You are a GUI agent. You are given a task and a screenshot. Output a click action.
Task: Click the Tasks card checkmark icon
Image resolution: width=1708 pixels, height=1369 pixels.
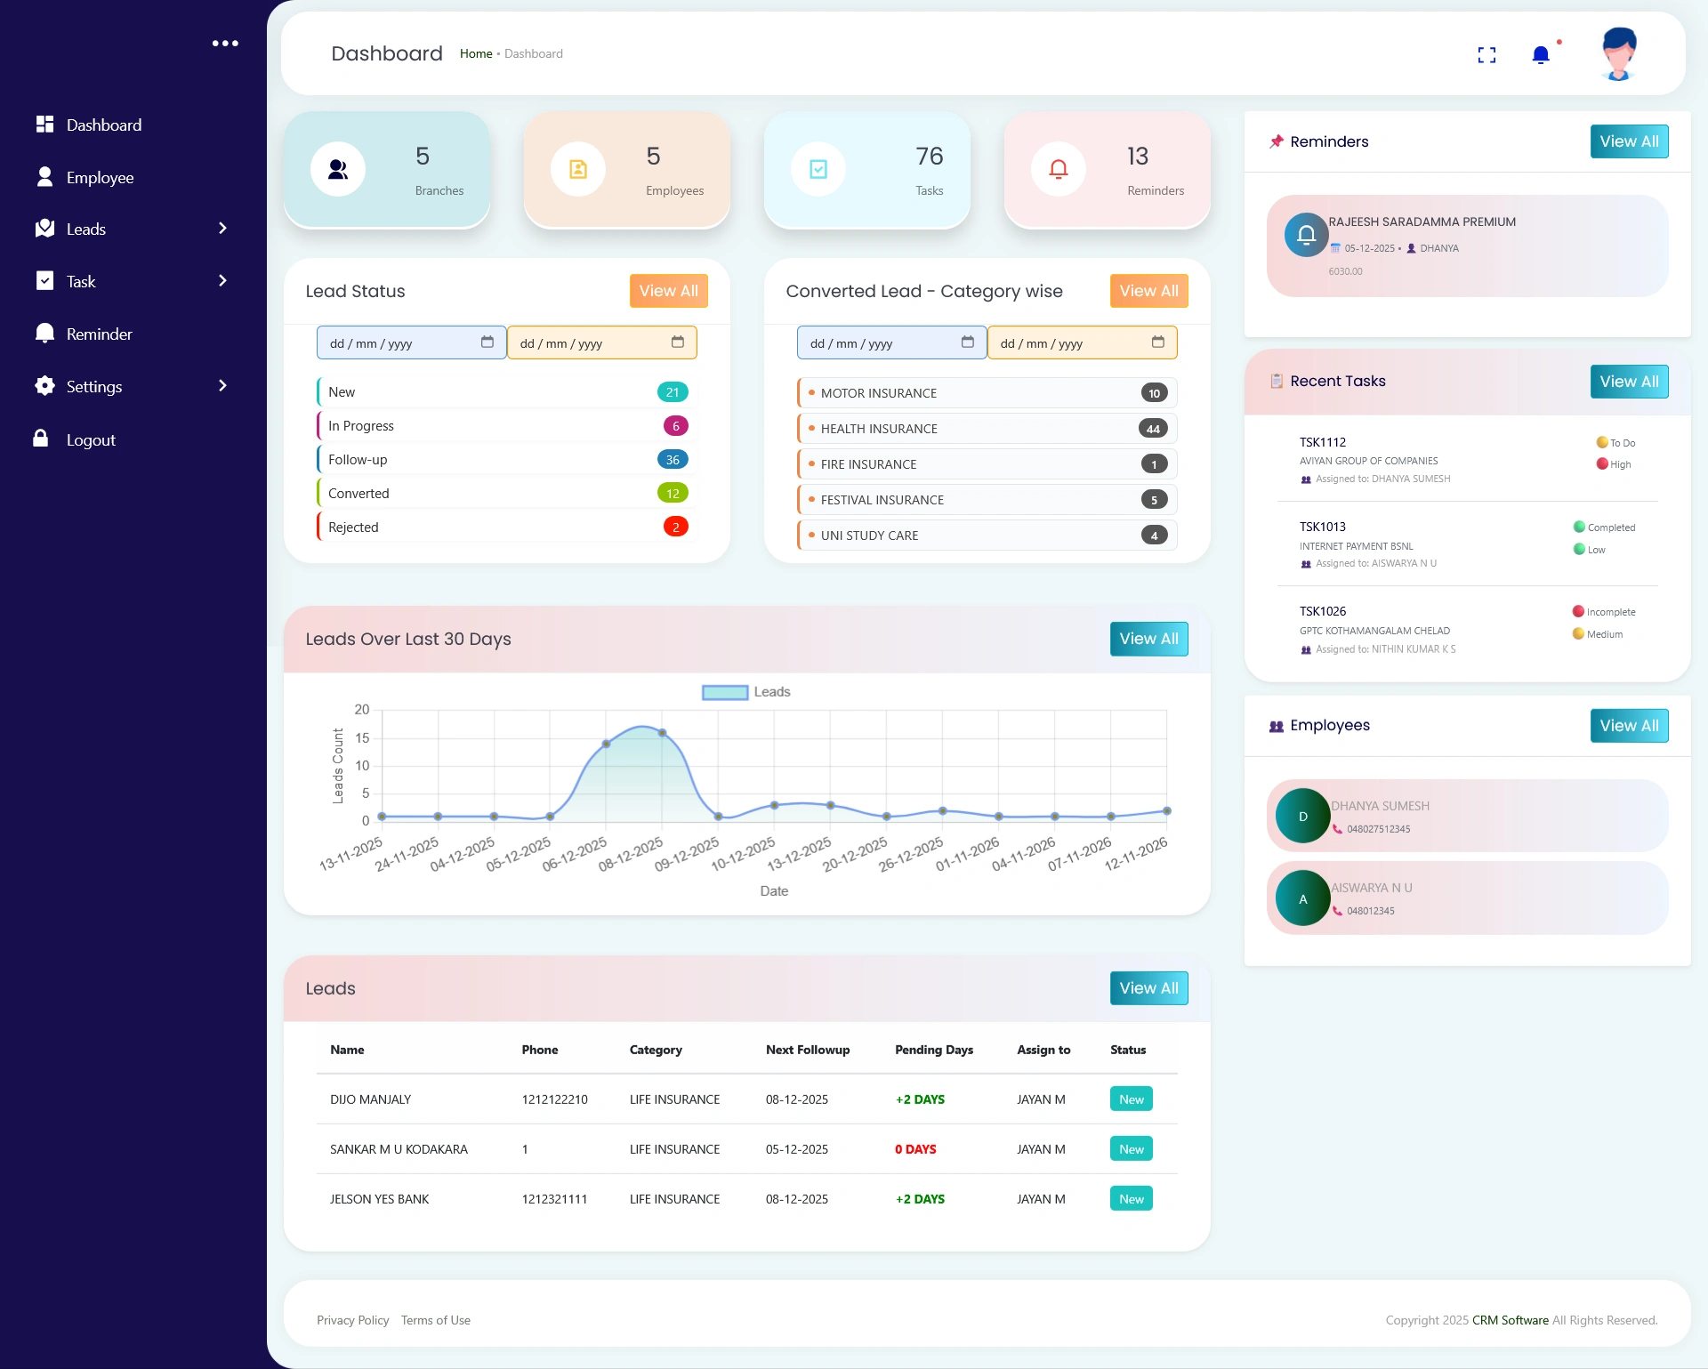point(818,169)
